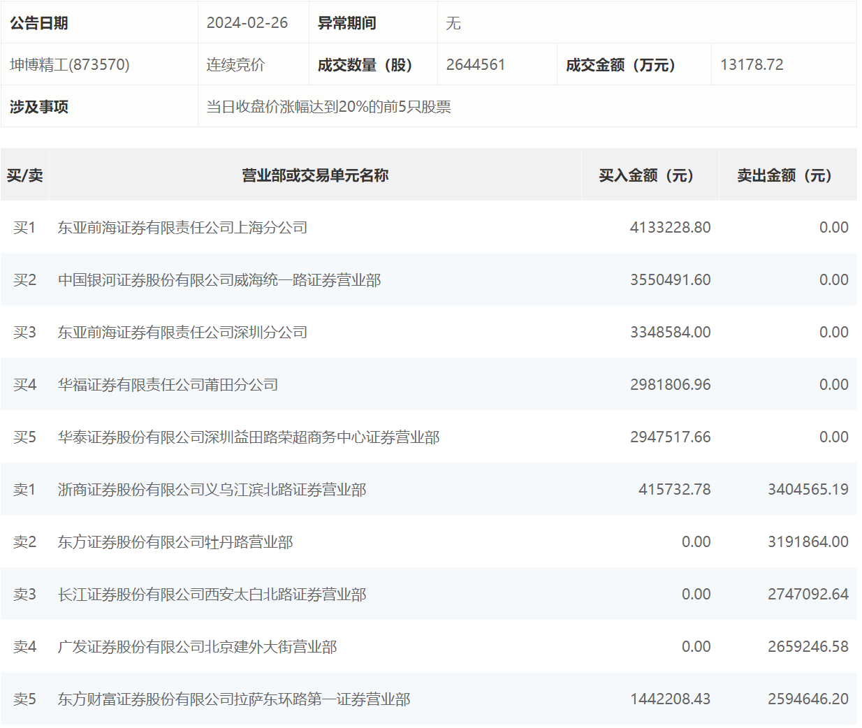Image resolution: width=862 pixels, height=728 pixels.
Task: Click the buy amount 3348584.00
Action: pyautogui.click(x=671, y=333)
